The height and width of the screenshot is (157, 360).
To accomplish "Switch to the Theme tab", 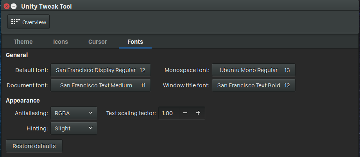I will [23, 42].
